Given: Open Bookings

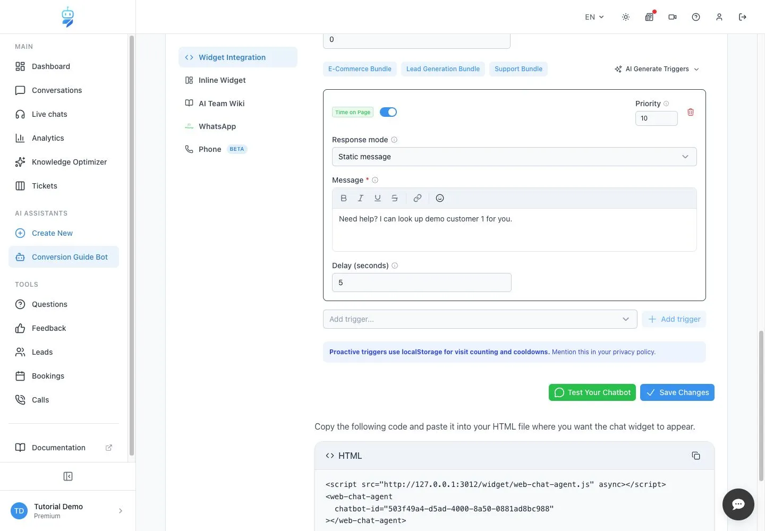Looking at the screenshot, I should click(x=64, y=376).
